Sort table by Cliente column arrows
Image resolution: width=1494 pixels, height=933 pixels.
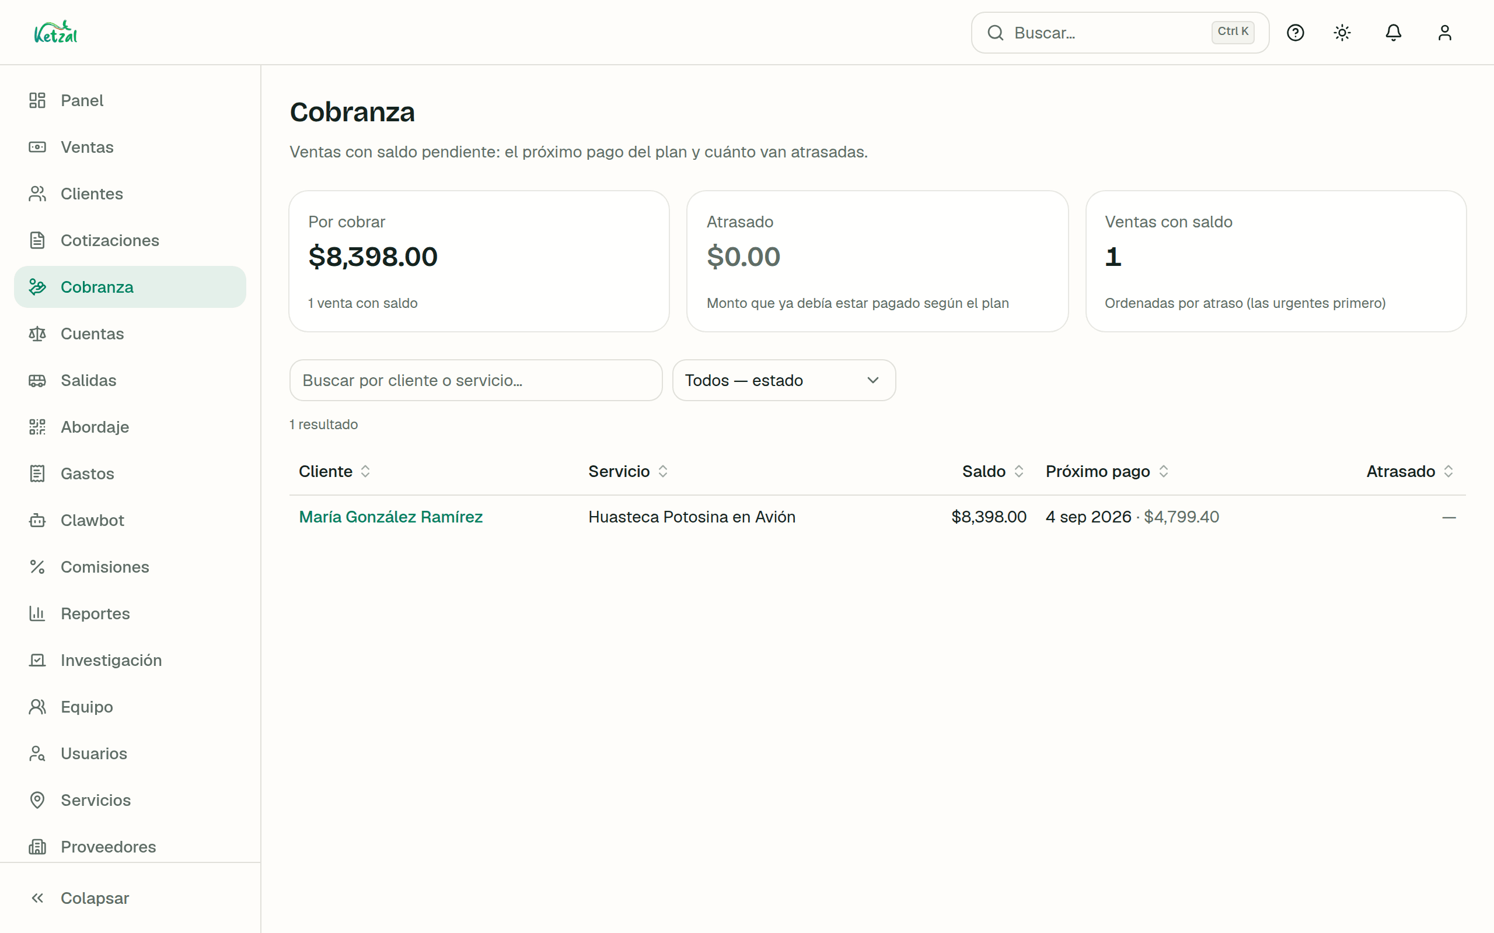point(365,471)
